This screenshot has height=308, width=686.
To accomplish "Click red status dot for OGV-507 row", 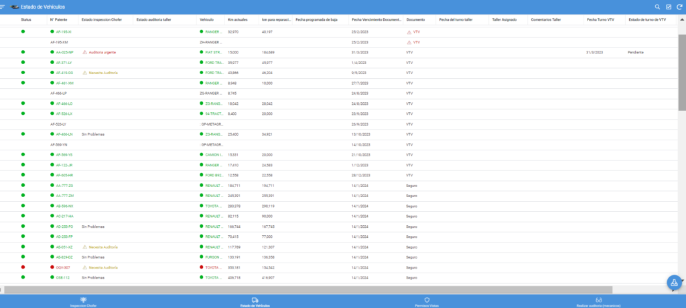I will click(x=23, y=267).
